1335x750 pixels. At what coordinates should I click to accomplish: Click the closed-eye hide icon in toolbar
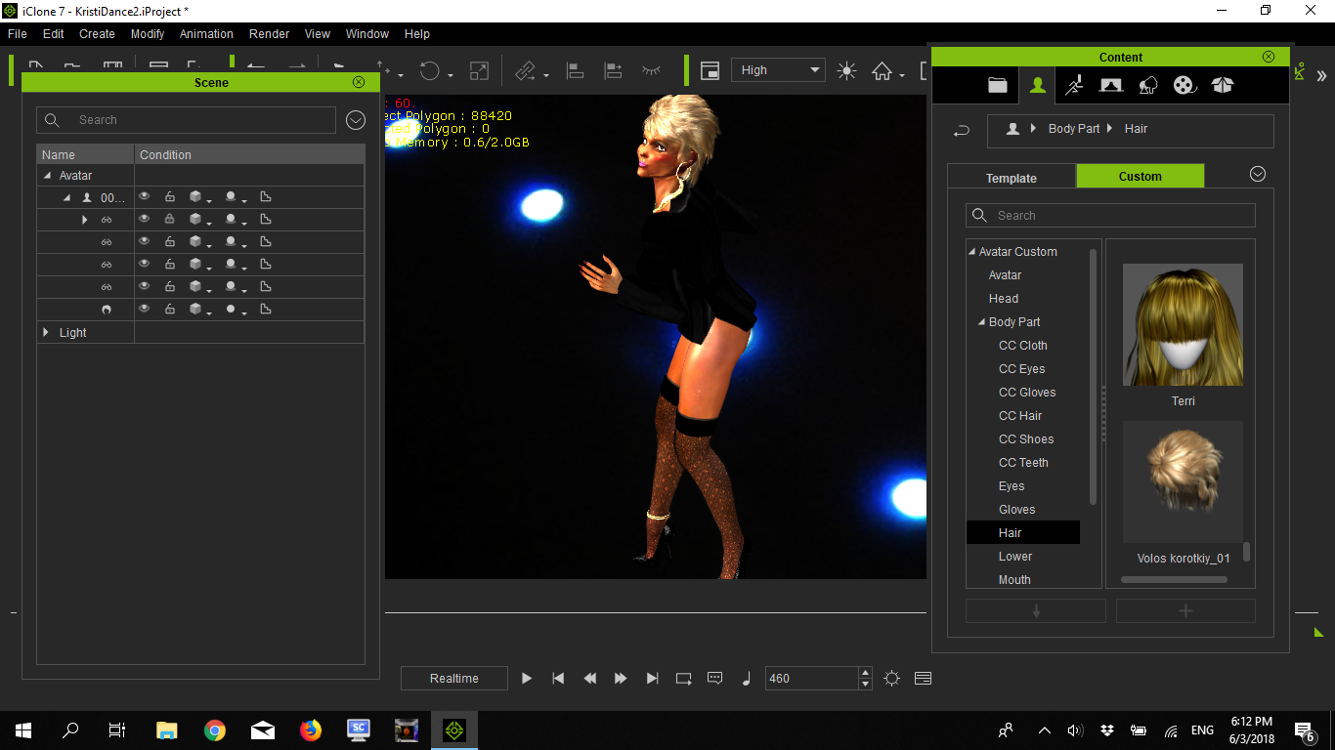pyautogui.click(x=651, y=70)
